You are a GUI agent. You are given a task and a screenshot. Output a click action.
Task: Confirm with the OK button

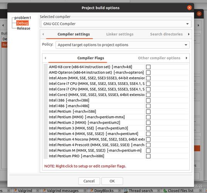(112, 181)
